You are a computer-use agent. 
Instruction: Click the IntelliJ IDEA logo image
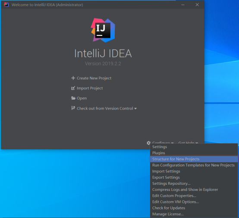(103, 30)
